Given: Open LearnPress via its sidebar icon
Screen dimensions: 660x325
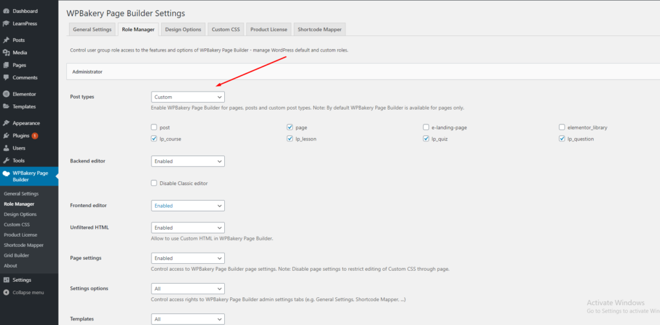Looking at the screenshot, I should (x=6, y=24).
